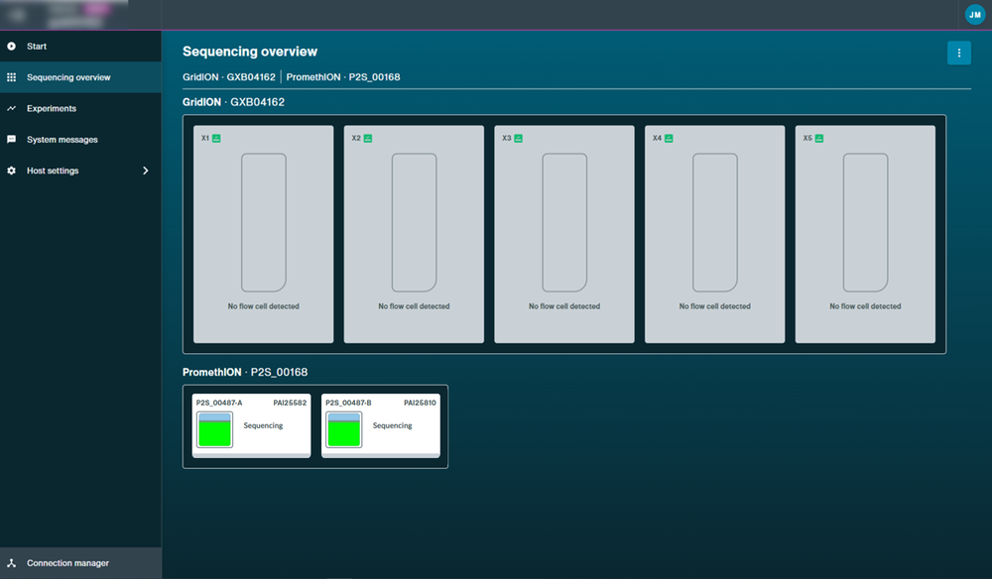Click Sequencing status on P2S_00487-B
The height and width of the screenshot is (579, 992).
point(392,425)
